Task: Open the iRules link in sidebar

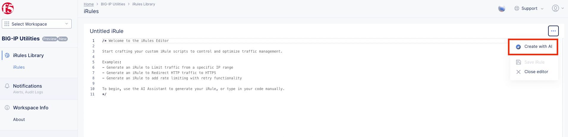Action: (19, 67)
